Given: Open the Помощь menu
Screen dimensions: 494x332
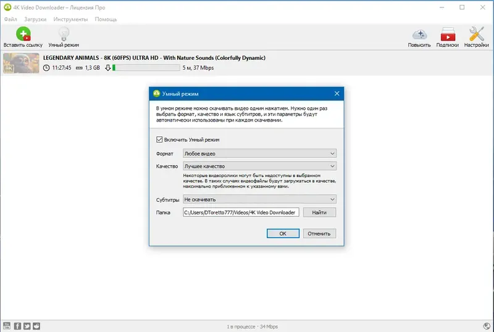Looking at the screenshot, I should [106, 19].
